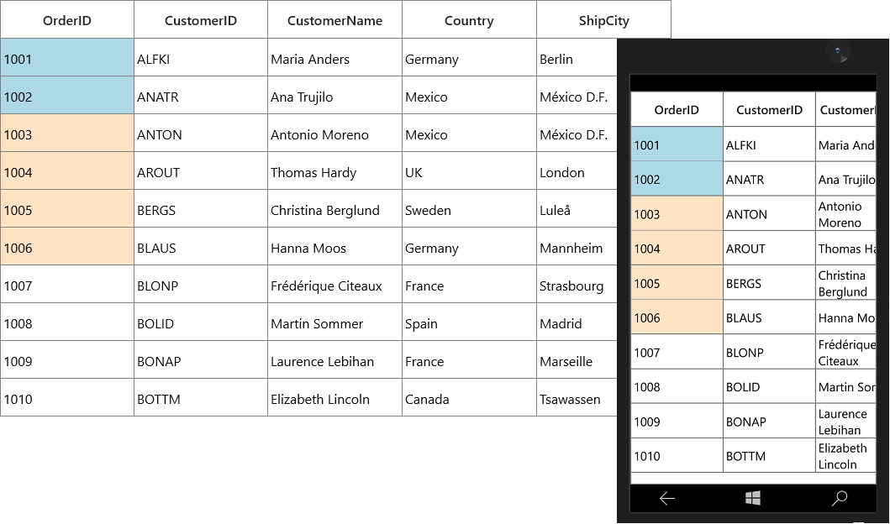The width and height of the screenshot is (890, 524).
Task: Select desktop cell Laurence Lebihan
Action: (334, 360)
